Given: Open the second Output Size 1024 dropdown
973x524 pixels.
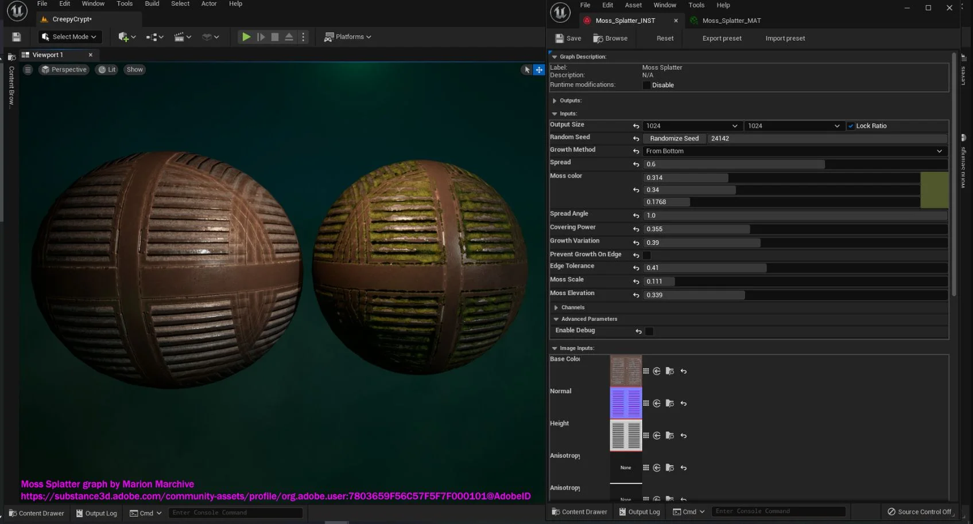Looking at the screenshot, I should [x=794, y=126].
